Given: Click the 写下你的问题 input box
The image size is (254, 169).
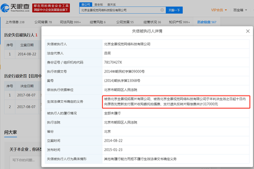Looking at the screenshot, I should [x=26, y=162].
